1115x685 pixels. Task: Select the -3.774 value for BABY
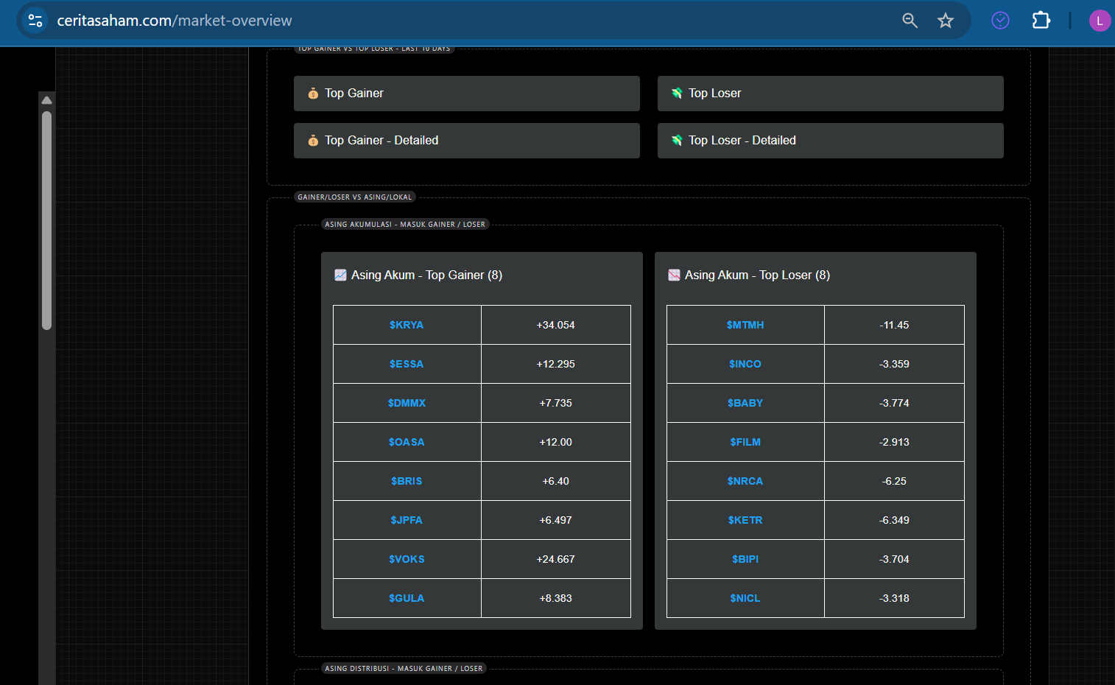coord(894,403)
